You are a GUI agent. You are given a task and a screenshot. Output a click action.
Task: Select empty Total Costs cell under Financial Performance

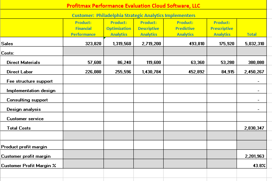click(x=83, y=126)
